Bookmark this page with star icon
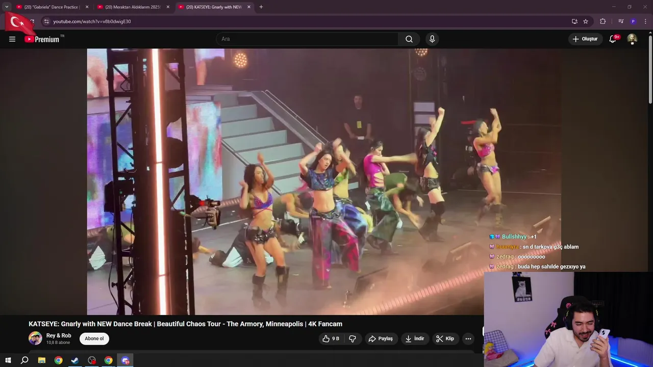Screen dimensions: 653x367 click(586, 21)
